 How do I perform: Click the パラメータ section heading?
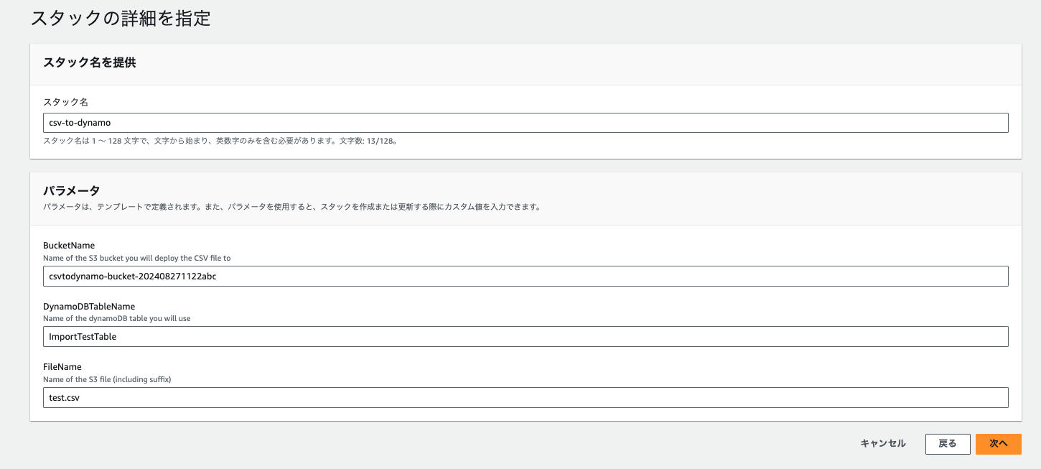tap(71, 190)
